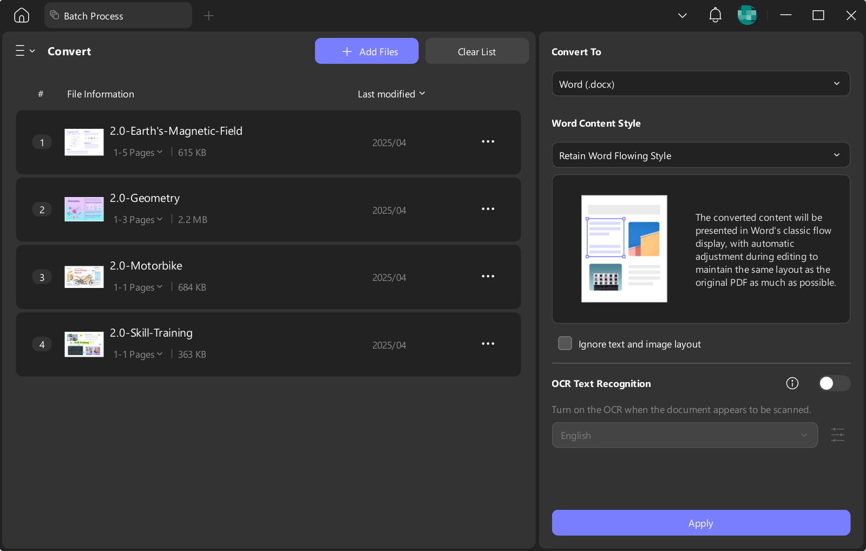Open the Convert tool list menu
The image size is (866, 551).
(x=25, y=51)
